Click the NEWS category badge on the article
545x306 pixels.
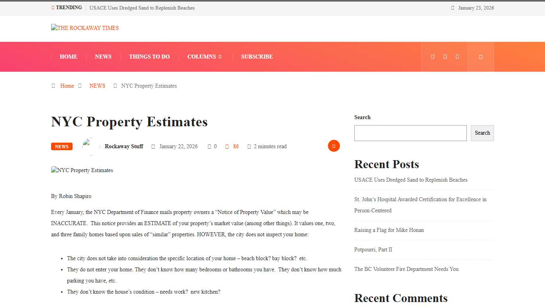coord(61,146)
